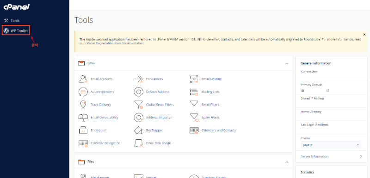Image resolution: width=370 pixels, height=178 pixels.
Task: Click the Forwarders arrow icon
Action: pos(138,79)
